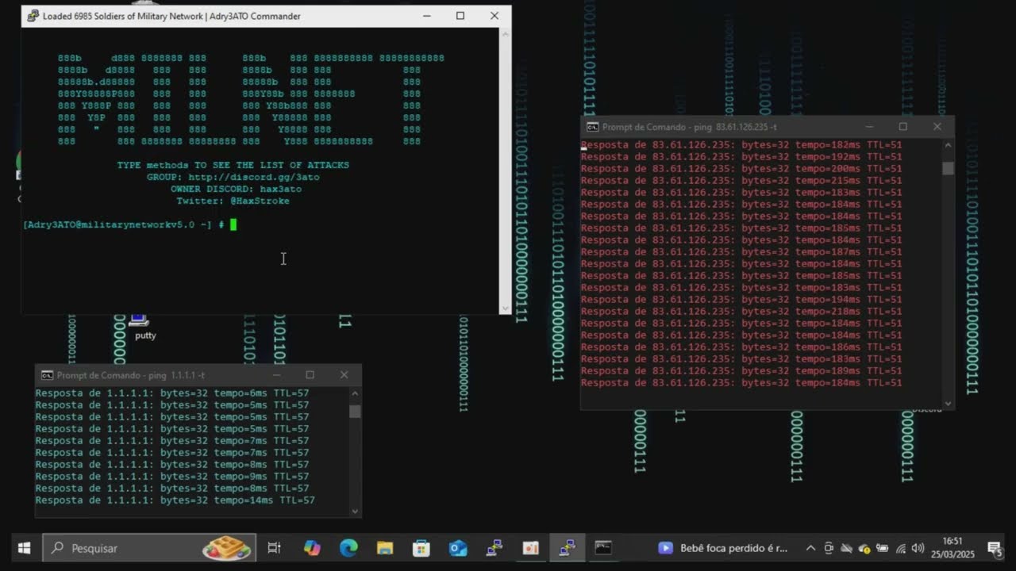Open the notification center icon
Viewport: 1016px width, 571px height.
[x=995, y=548]
